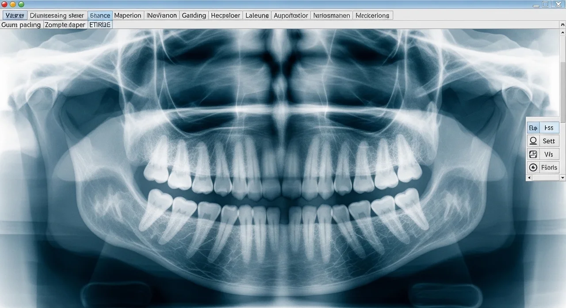Select the circle icon beside Sett
566x308 pixels.
pos(533,141)
